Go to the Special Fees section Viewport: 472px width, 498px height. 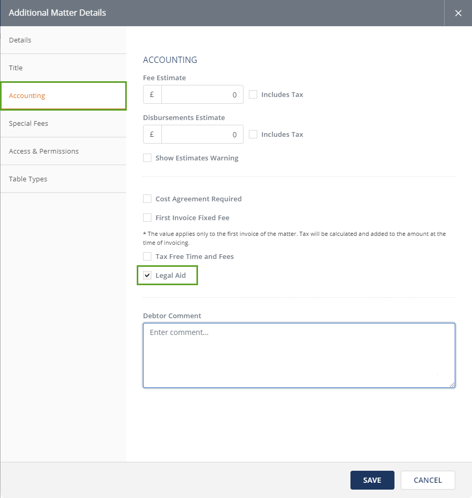click(63, 124)
